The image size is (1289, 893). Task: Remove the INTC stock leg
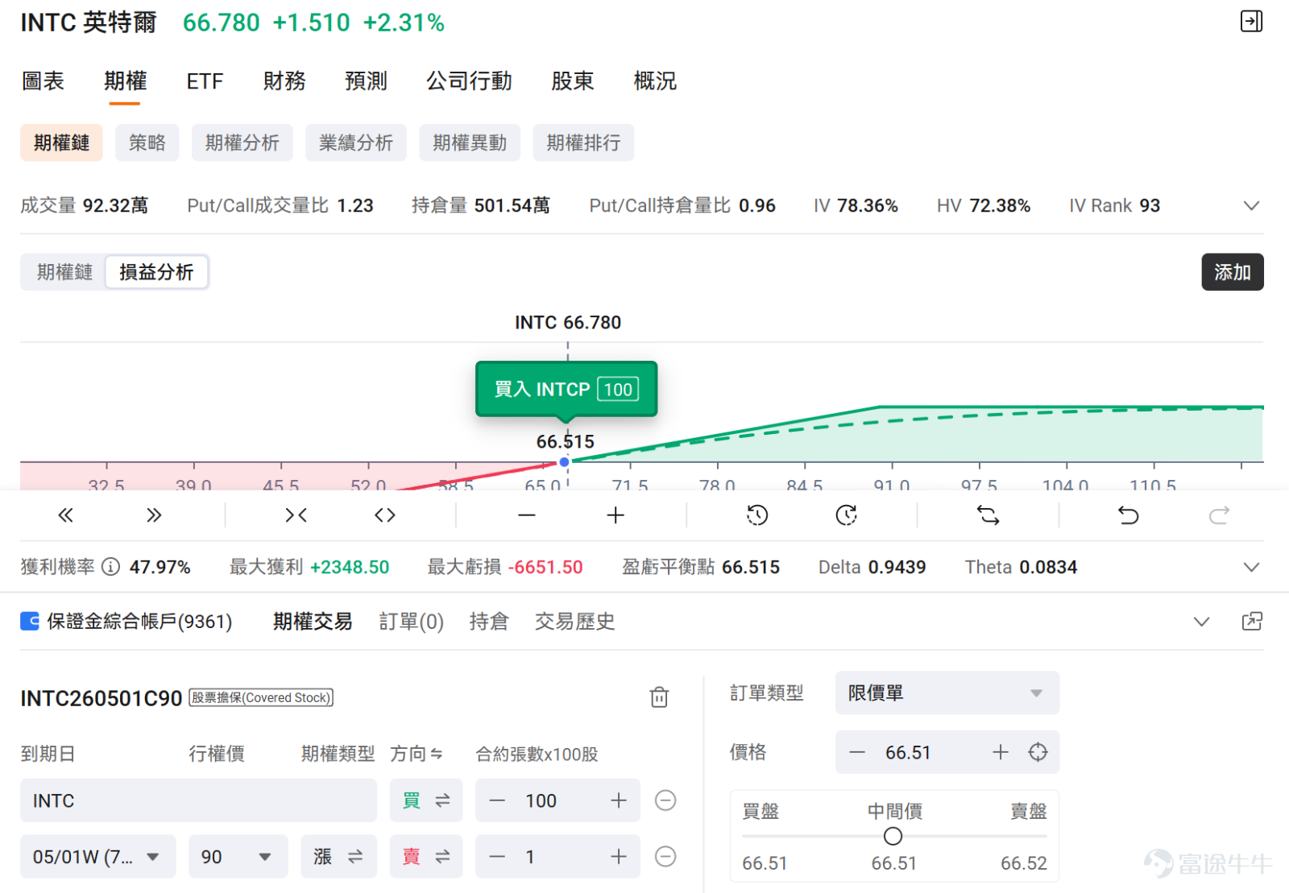[665, 800]
